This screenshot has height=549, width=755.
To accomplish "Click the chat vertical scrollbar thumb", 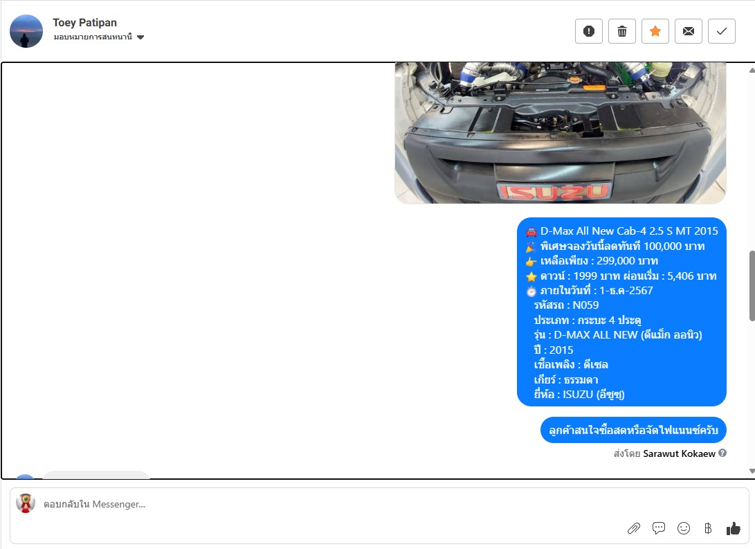I will pos(752,285).
